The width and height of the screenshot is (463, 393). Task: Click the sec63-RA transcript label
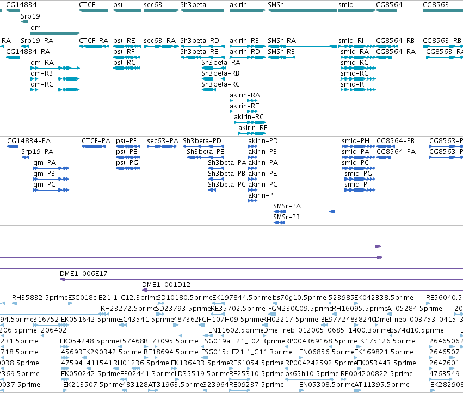pyautogui.click(x=159, y=41)
